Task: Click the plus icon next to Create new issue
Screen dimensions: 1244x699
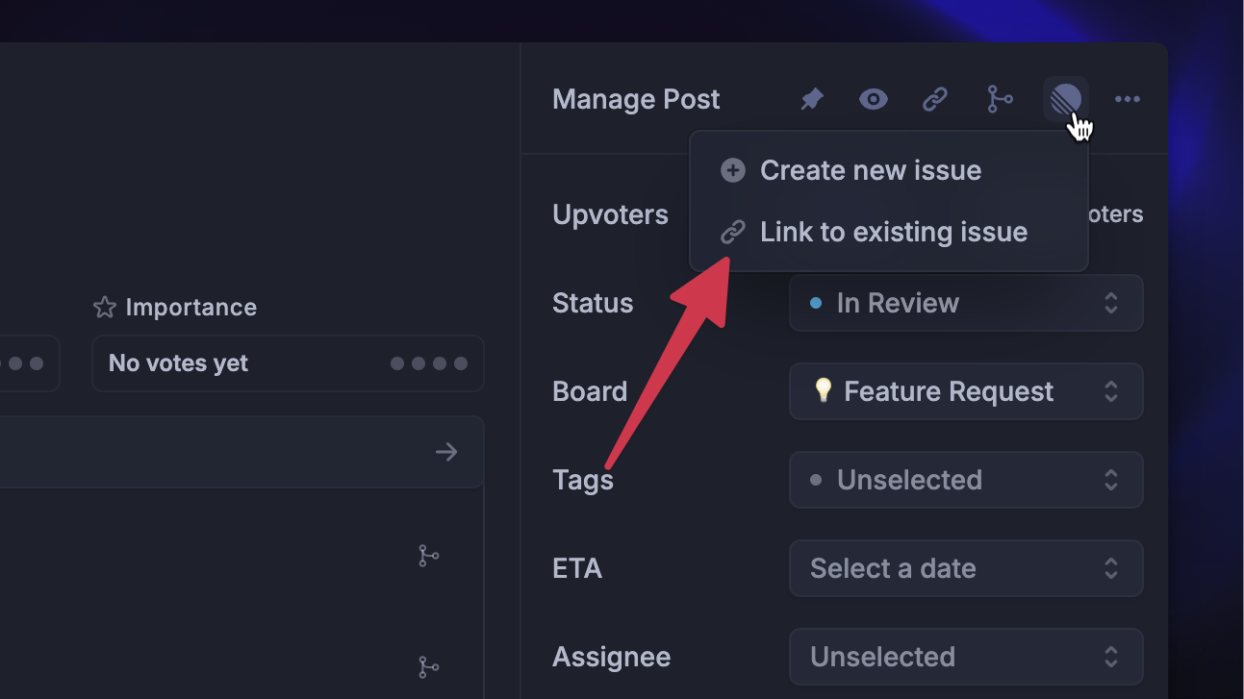Action: pyautogui.click(x=732, y=170)
